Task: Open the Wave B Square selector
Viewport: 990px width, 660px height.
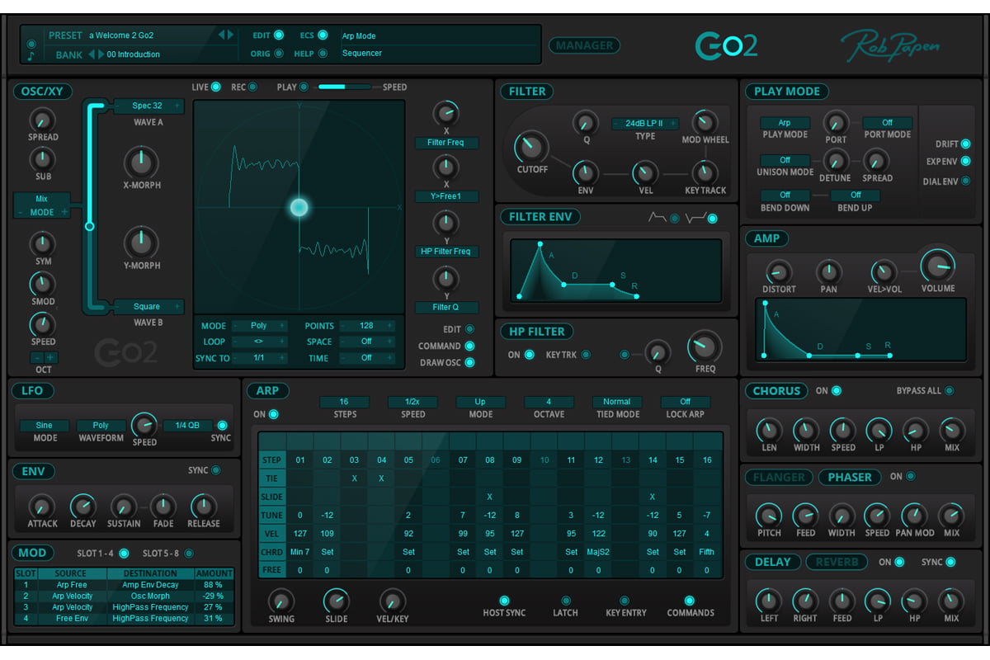Action: [x=148, y=306]
